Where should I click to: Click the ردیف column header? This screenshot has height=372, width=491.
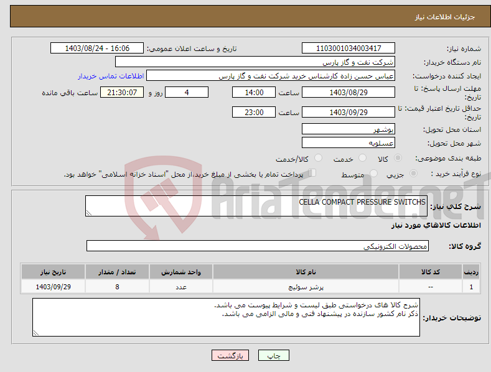[x=471, y=272]
